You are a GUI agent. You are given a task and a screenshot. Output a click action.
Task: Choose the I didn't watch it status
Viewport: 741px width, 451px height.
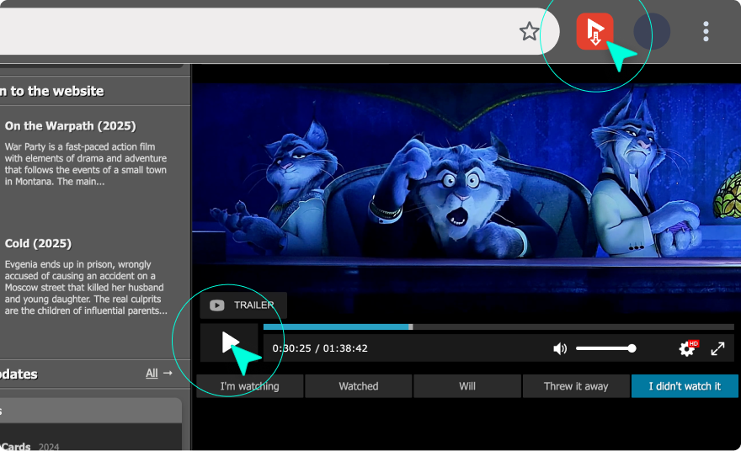pos(684,386)
